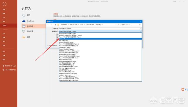
Task: Select PowerPoint 97-2003 template (*.pot) option
Action: click(100, 46)
